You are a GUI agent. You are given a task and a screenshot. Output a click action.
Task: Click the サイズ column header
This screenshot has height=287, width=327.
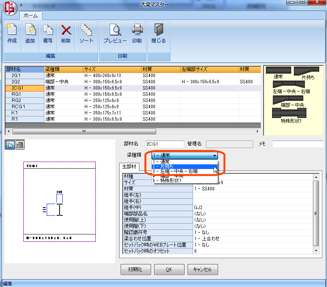[112, 69]
